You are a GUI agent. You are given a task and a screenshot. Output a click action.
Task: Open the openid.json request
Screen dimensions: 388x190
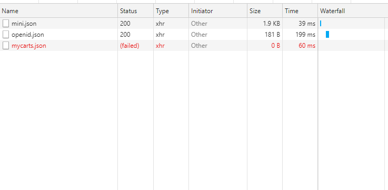point(28,35)
